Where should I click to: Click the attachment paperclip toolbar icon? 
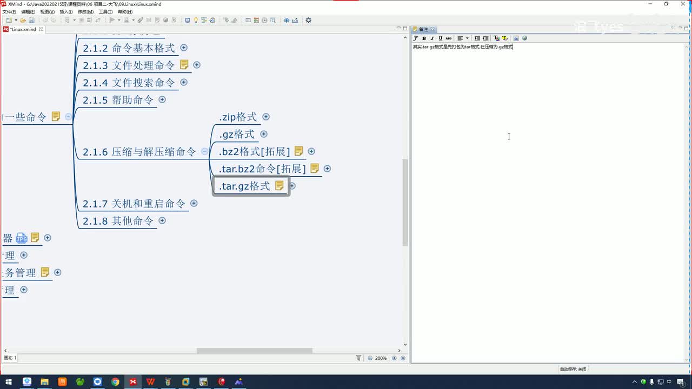(140, 21)
